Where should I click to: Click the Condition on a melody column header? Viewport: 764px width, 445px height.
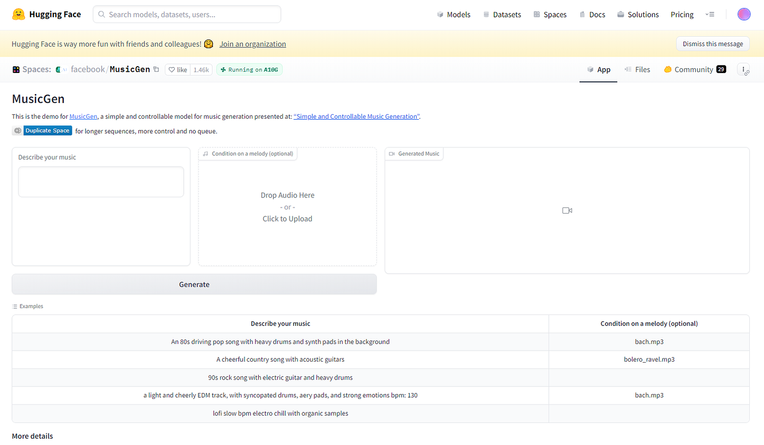(x=649, y=324)
